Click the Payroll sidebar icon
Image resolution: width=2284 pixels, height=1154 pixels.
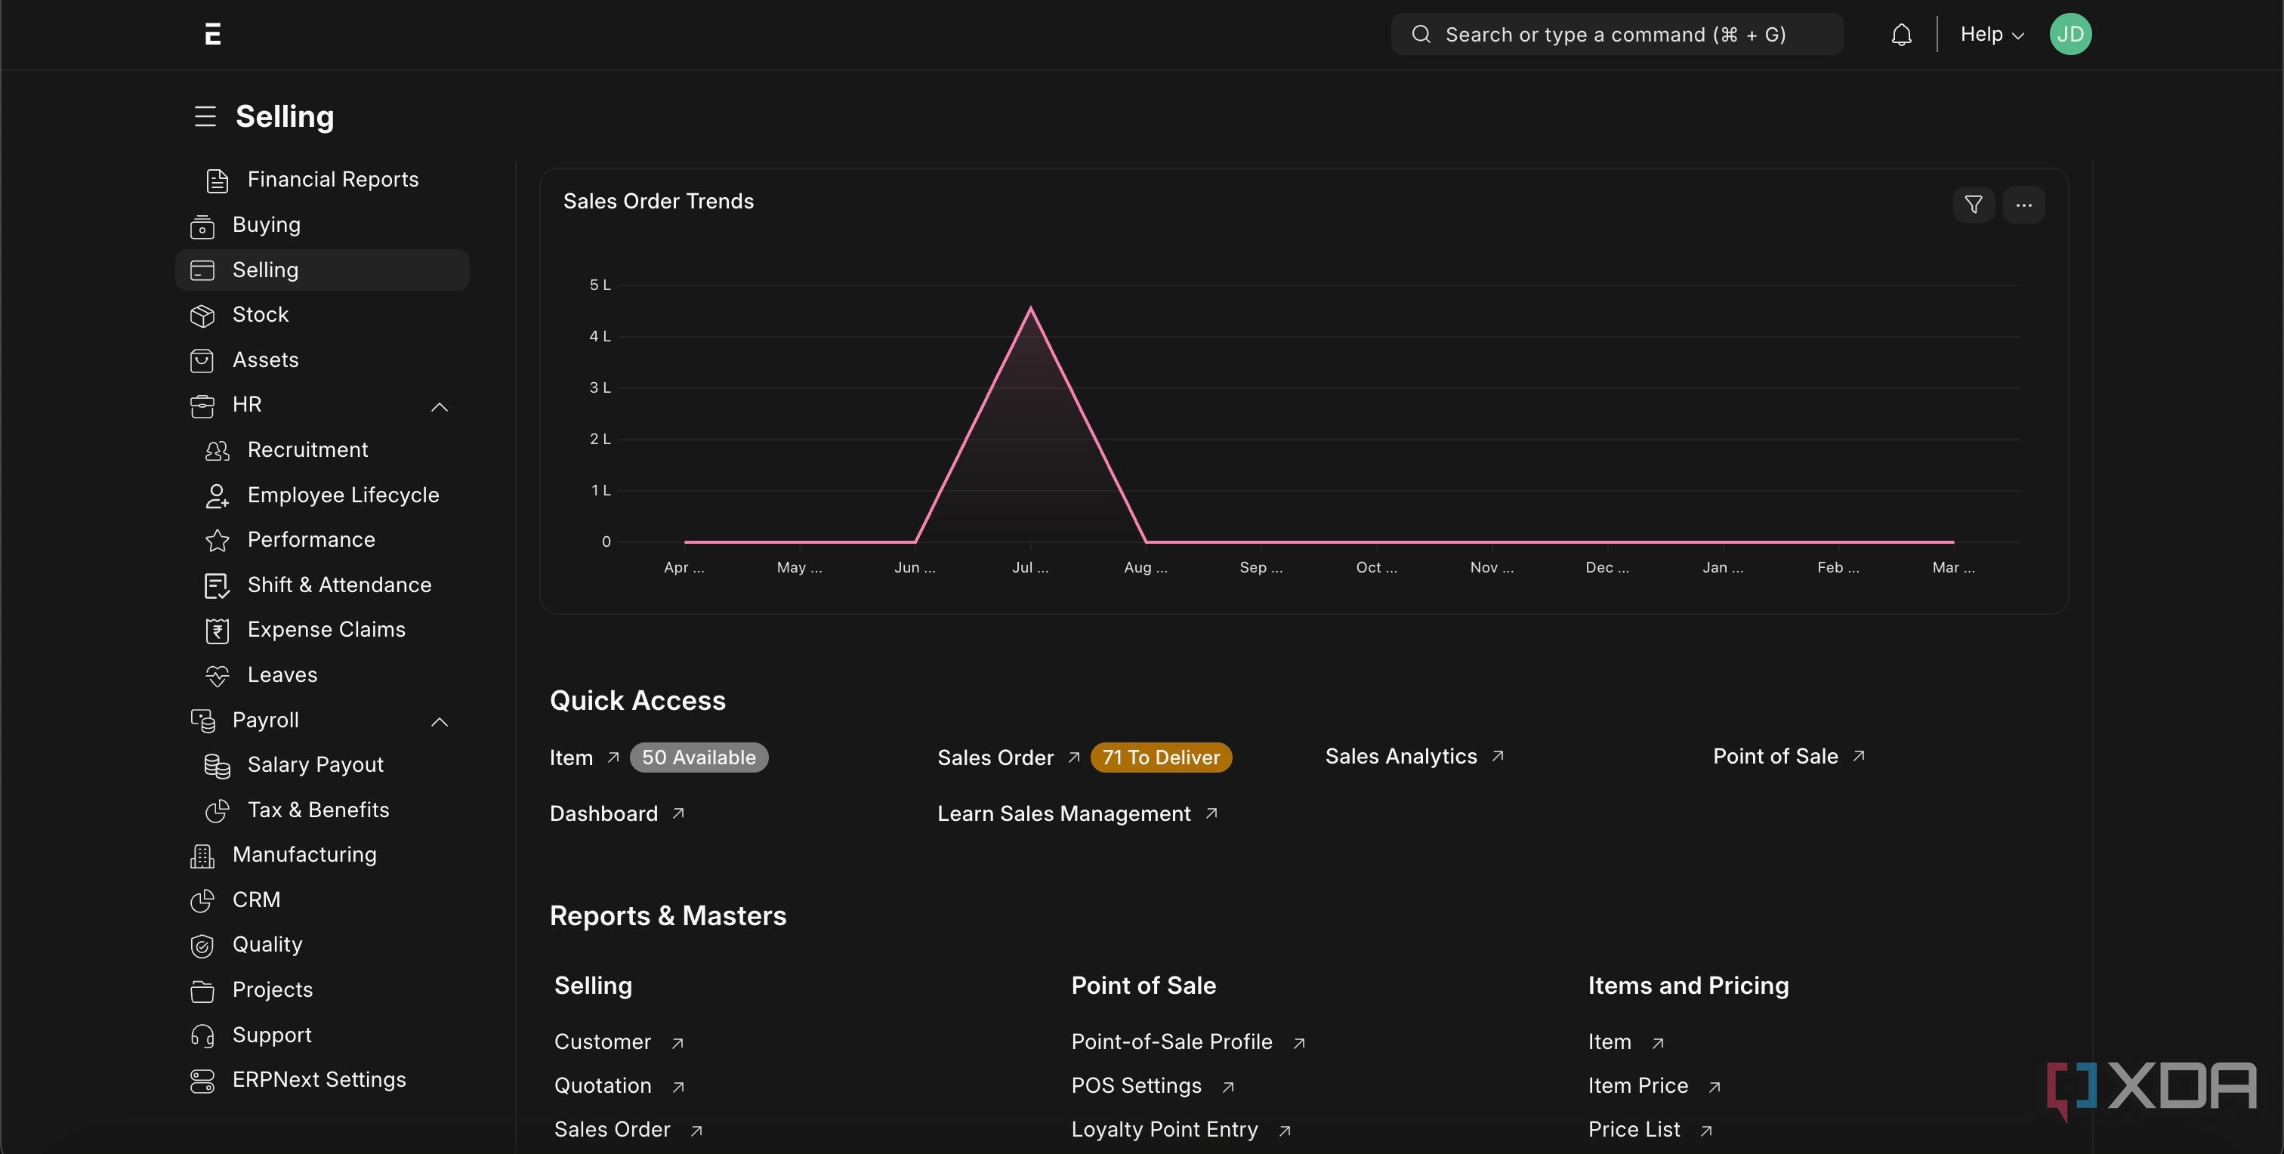pos(202,721)
